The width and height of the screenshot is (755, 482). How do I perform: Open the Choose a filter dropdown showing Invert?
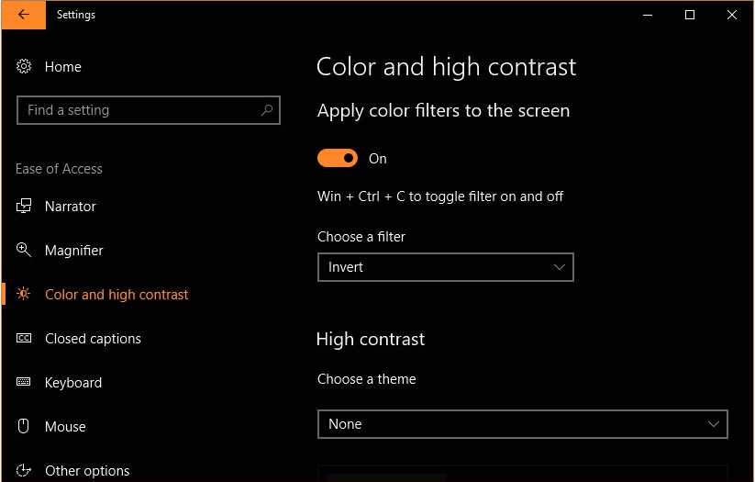pos(446,267)
